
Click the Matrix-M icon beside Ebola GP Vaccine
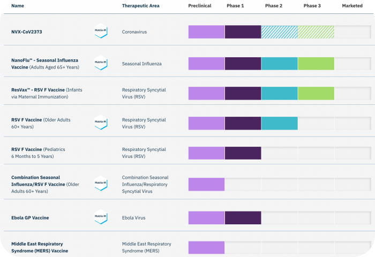click(101, 217)
